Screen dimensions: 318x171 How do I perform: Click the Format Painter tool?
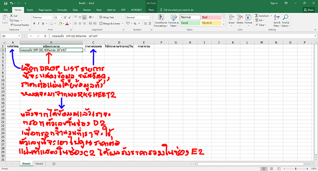pos(19,25)
